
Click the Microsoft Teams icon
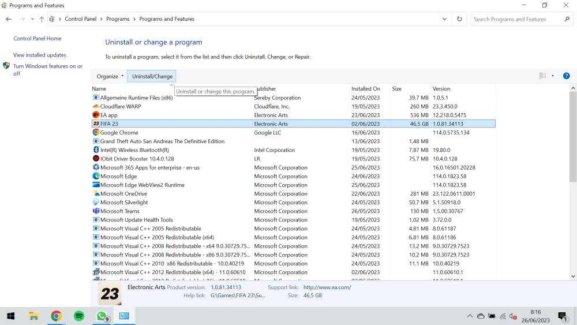click(x=96, y=211)
